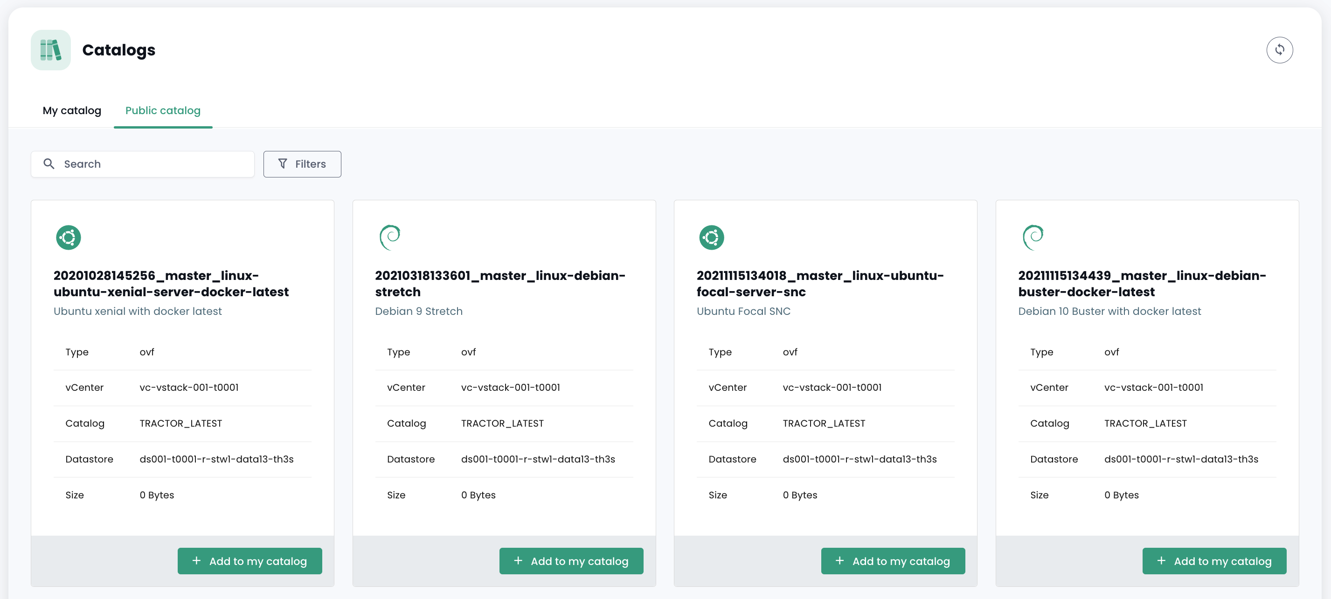1331x599 pixels.
Task: Click the Debian icon on the buster-docker card
Action: (1033, 238)
